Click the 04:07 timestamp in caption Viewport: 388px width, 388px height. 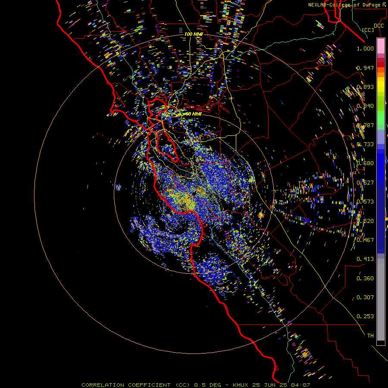coord(300,385)
